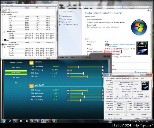This screenshot has width=154, height=128.
Task: Adjust the CPU Ratio slider
Action: coord(84,74)
